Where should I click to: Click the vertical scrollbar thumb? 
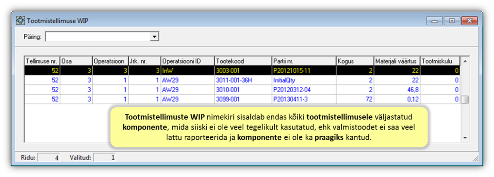(465, 100)
